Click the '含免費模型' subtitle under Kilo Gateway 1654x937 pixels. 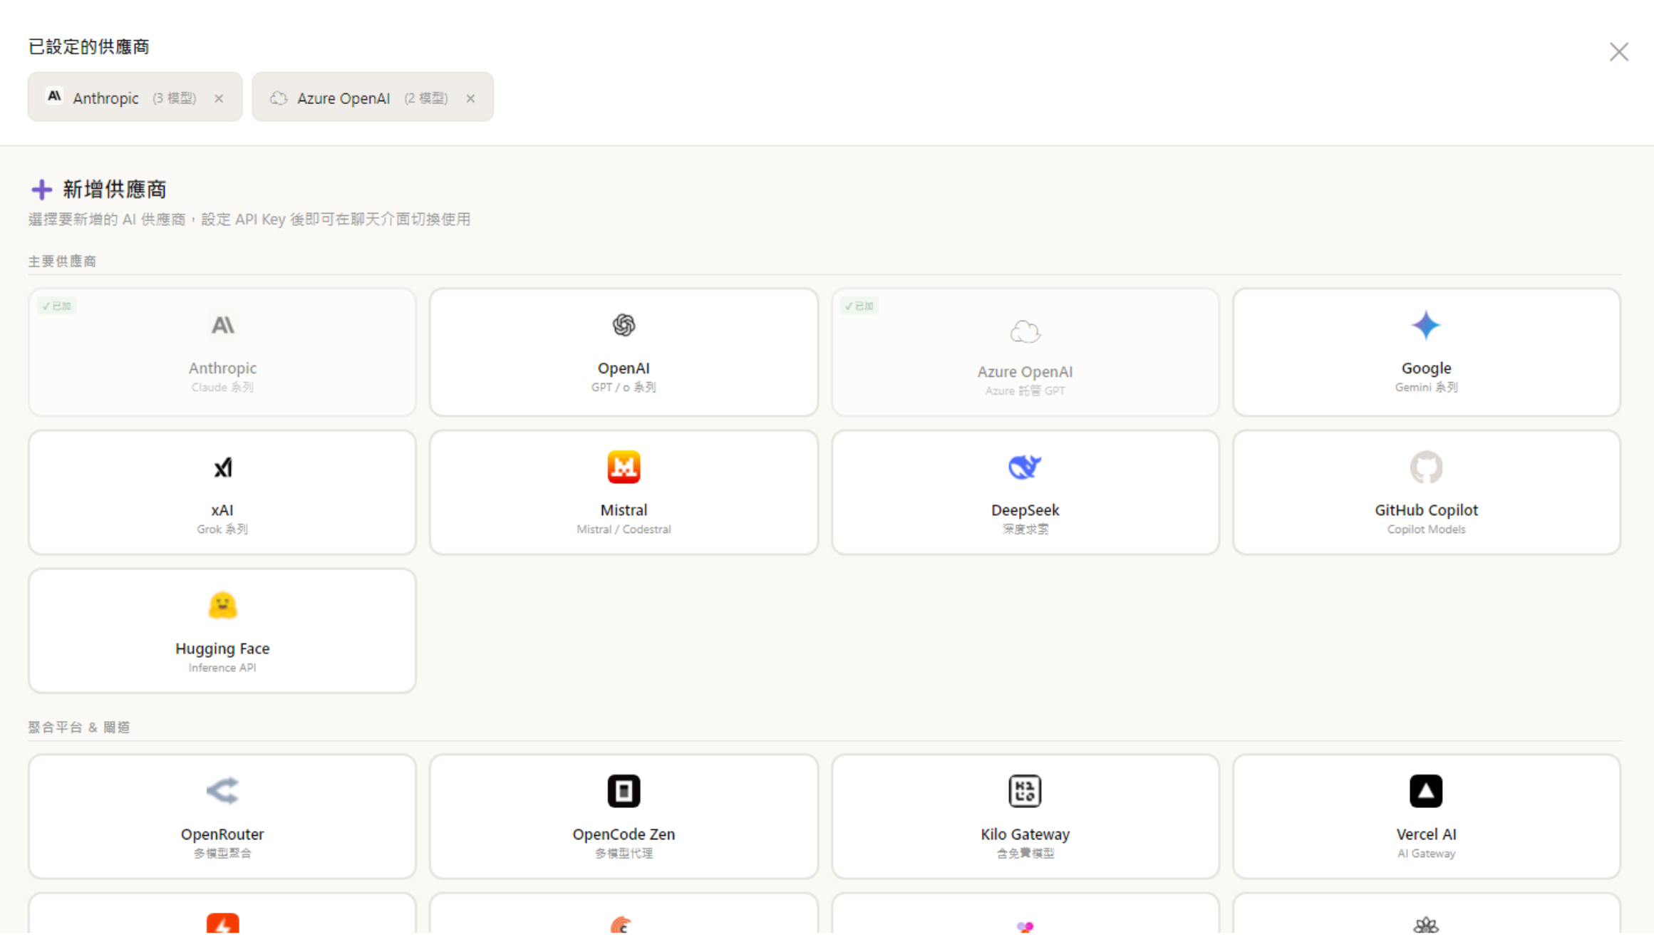(1025, 853)
